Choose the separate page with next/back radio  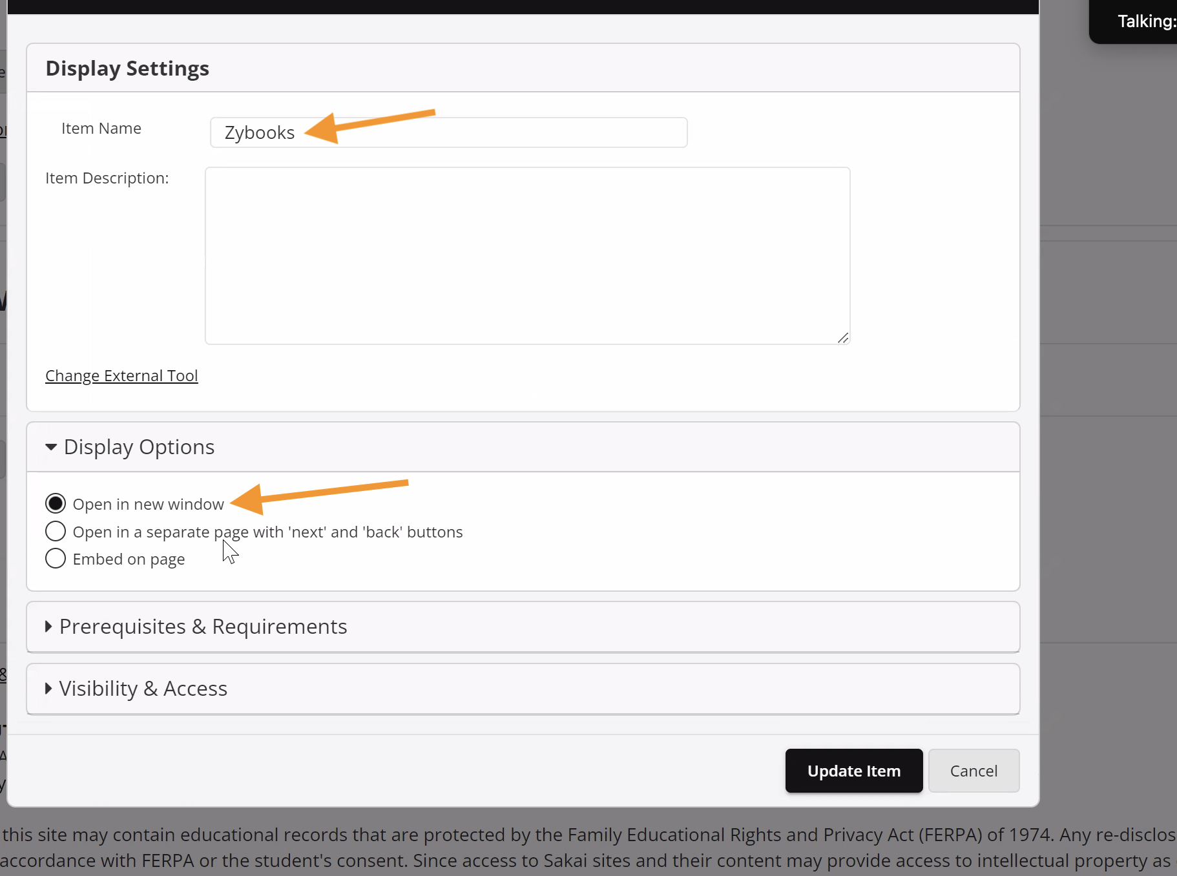click(x=56, y=531)
